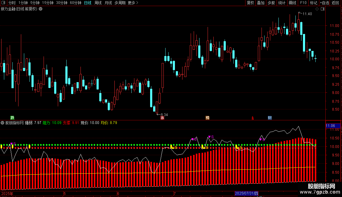Switch to 30分钟 period
342x197 pixels.
click(61, 3)
